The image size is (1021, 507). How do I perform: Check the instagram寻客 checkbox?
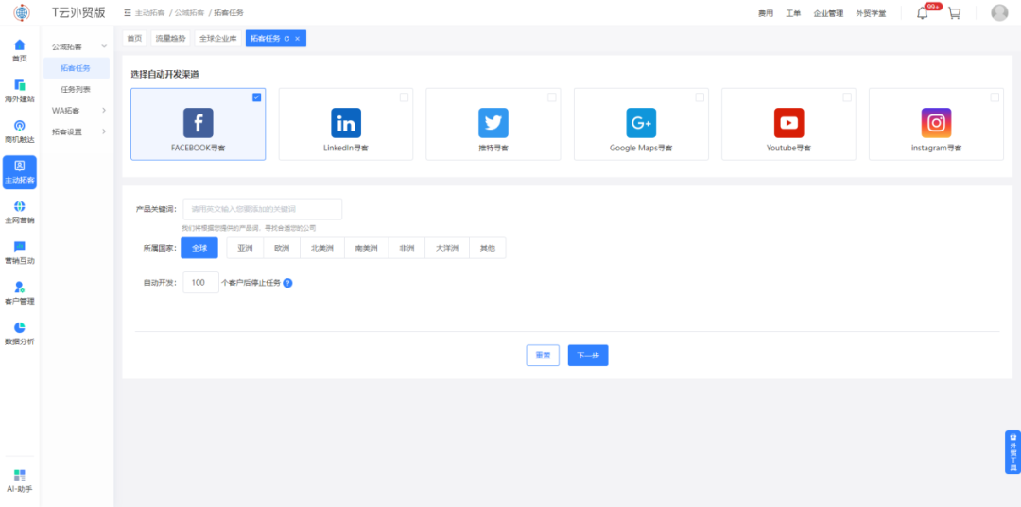(995, 97)
